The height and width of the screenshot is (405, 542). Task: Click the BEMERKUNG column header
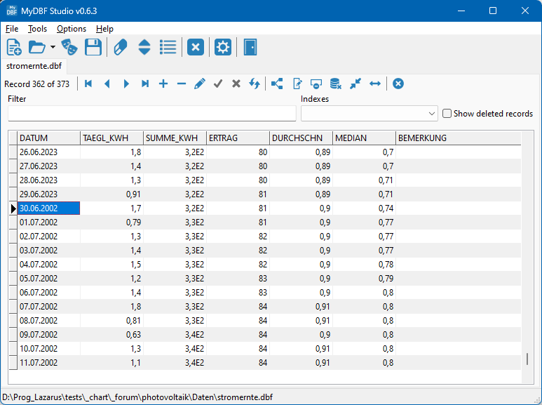pos(459,138)
